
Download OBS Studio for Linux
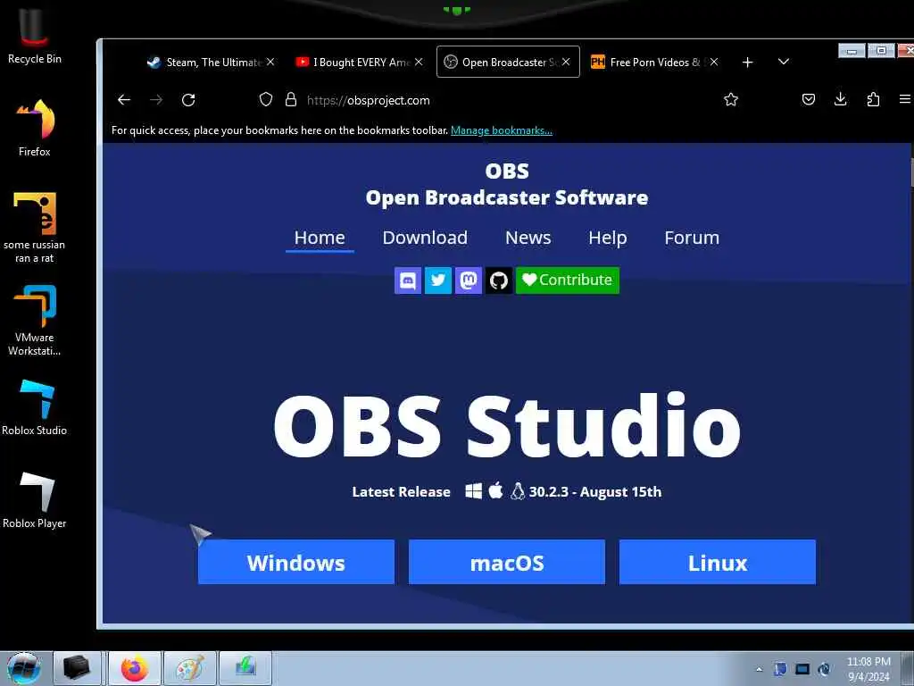pos(718,562)
